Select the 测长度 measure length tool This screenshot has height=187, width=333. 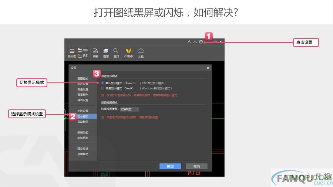(x=72, y=53)
